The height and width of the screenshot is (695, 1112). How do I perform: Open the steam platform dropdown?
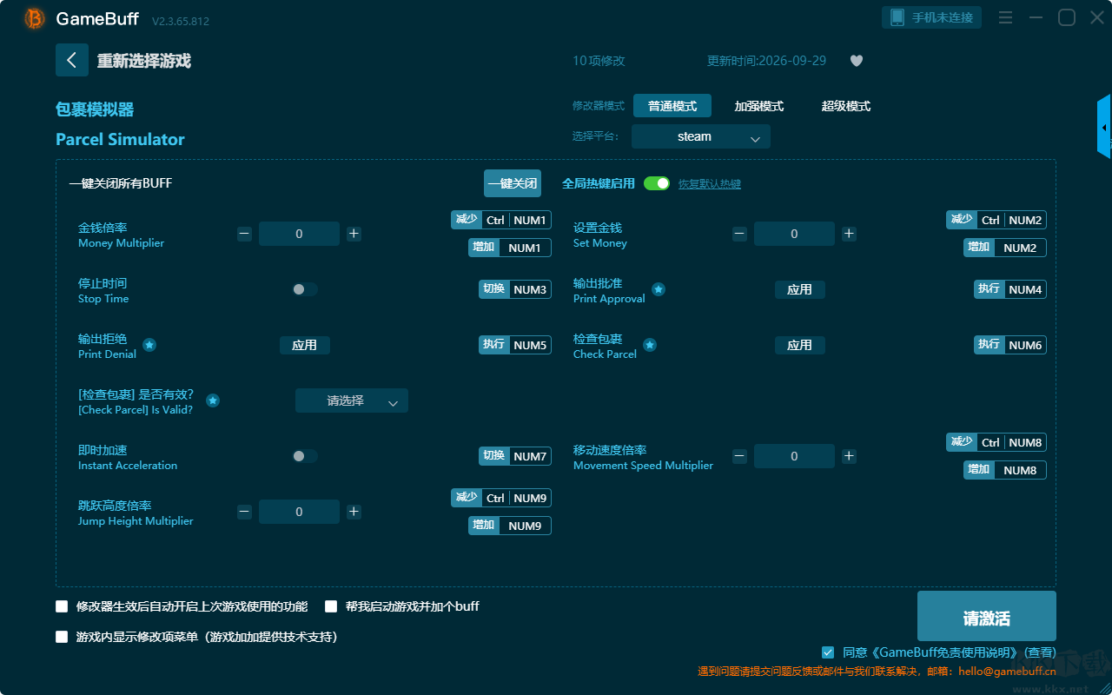point(701,136)
